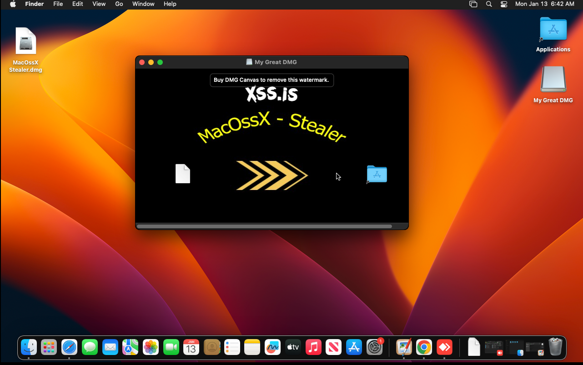Click the horizontal scrollbar in the DMG window

tap(264, 226)
